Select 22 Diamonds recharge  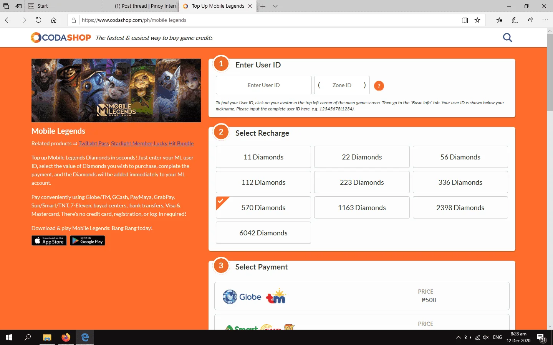point(362,157)
